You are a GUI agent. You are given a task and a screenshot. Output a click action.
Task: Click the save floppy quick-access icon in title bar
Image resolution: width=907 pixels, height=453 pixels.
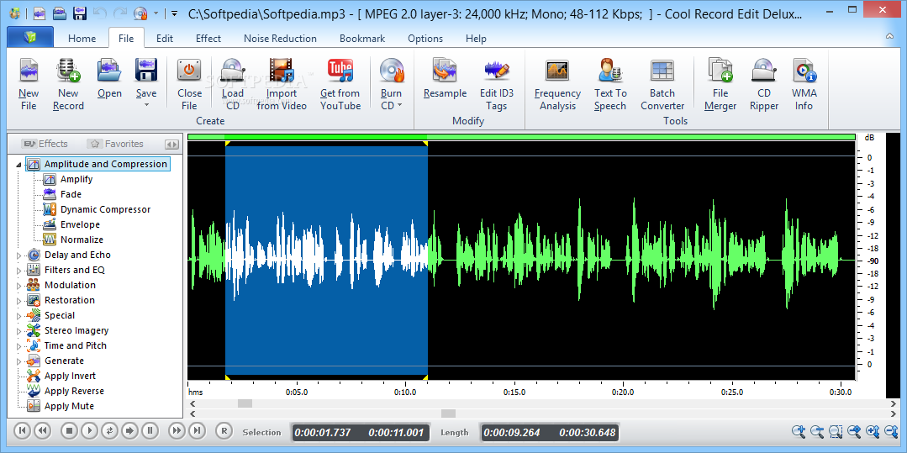tap(80, 13)
